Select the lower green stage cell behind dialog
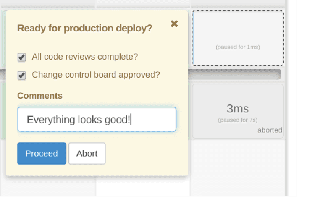Screen dimensions: 315x209 [x=3, y=111]
